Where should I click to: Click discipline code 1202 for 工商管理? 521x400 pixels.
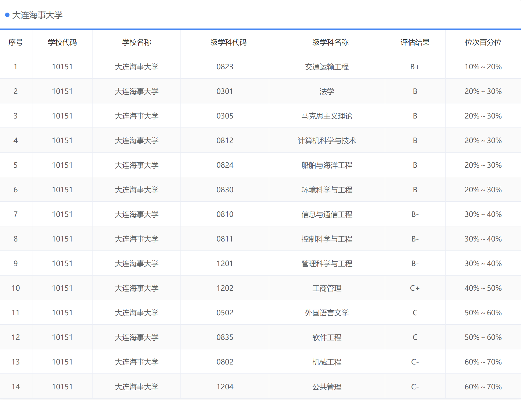(x=225, y=288)
